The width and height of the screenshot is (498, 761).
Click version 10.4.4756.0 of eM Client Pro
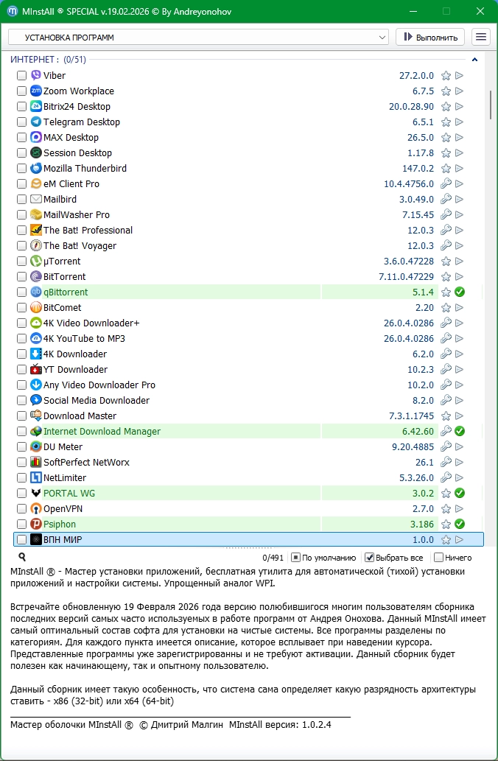point(409,184)
